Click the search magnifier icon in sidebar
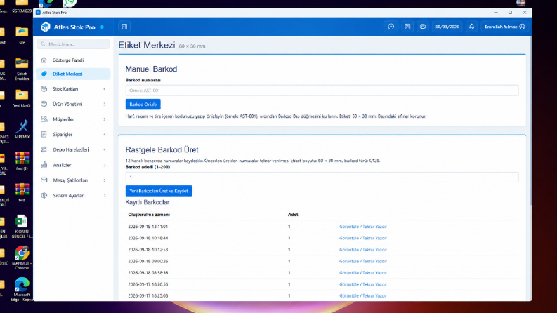 coord(43,44)
